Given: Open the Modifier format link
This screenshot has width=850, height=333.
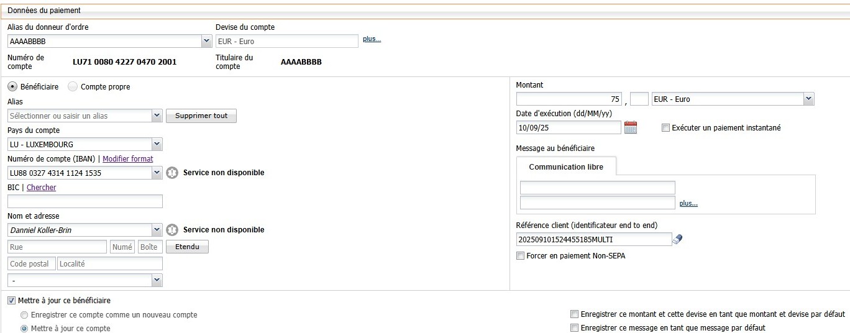Looking at the screenshot, I should (x=127, y=159).
